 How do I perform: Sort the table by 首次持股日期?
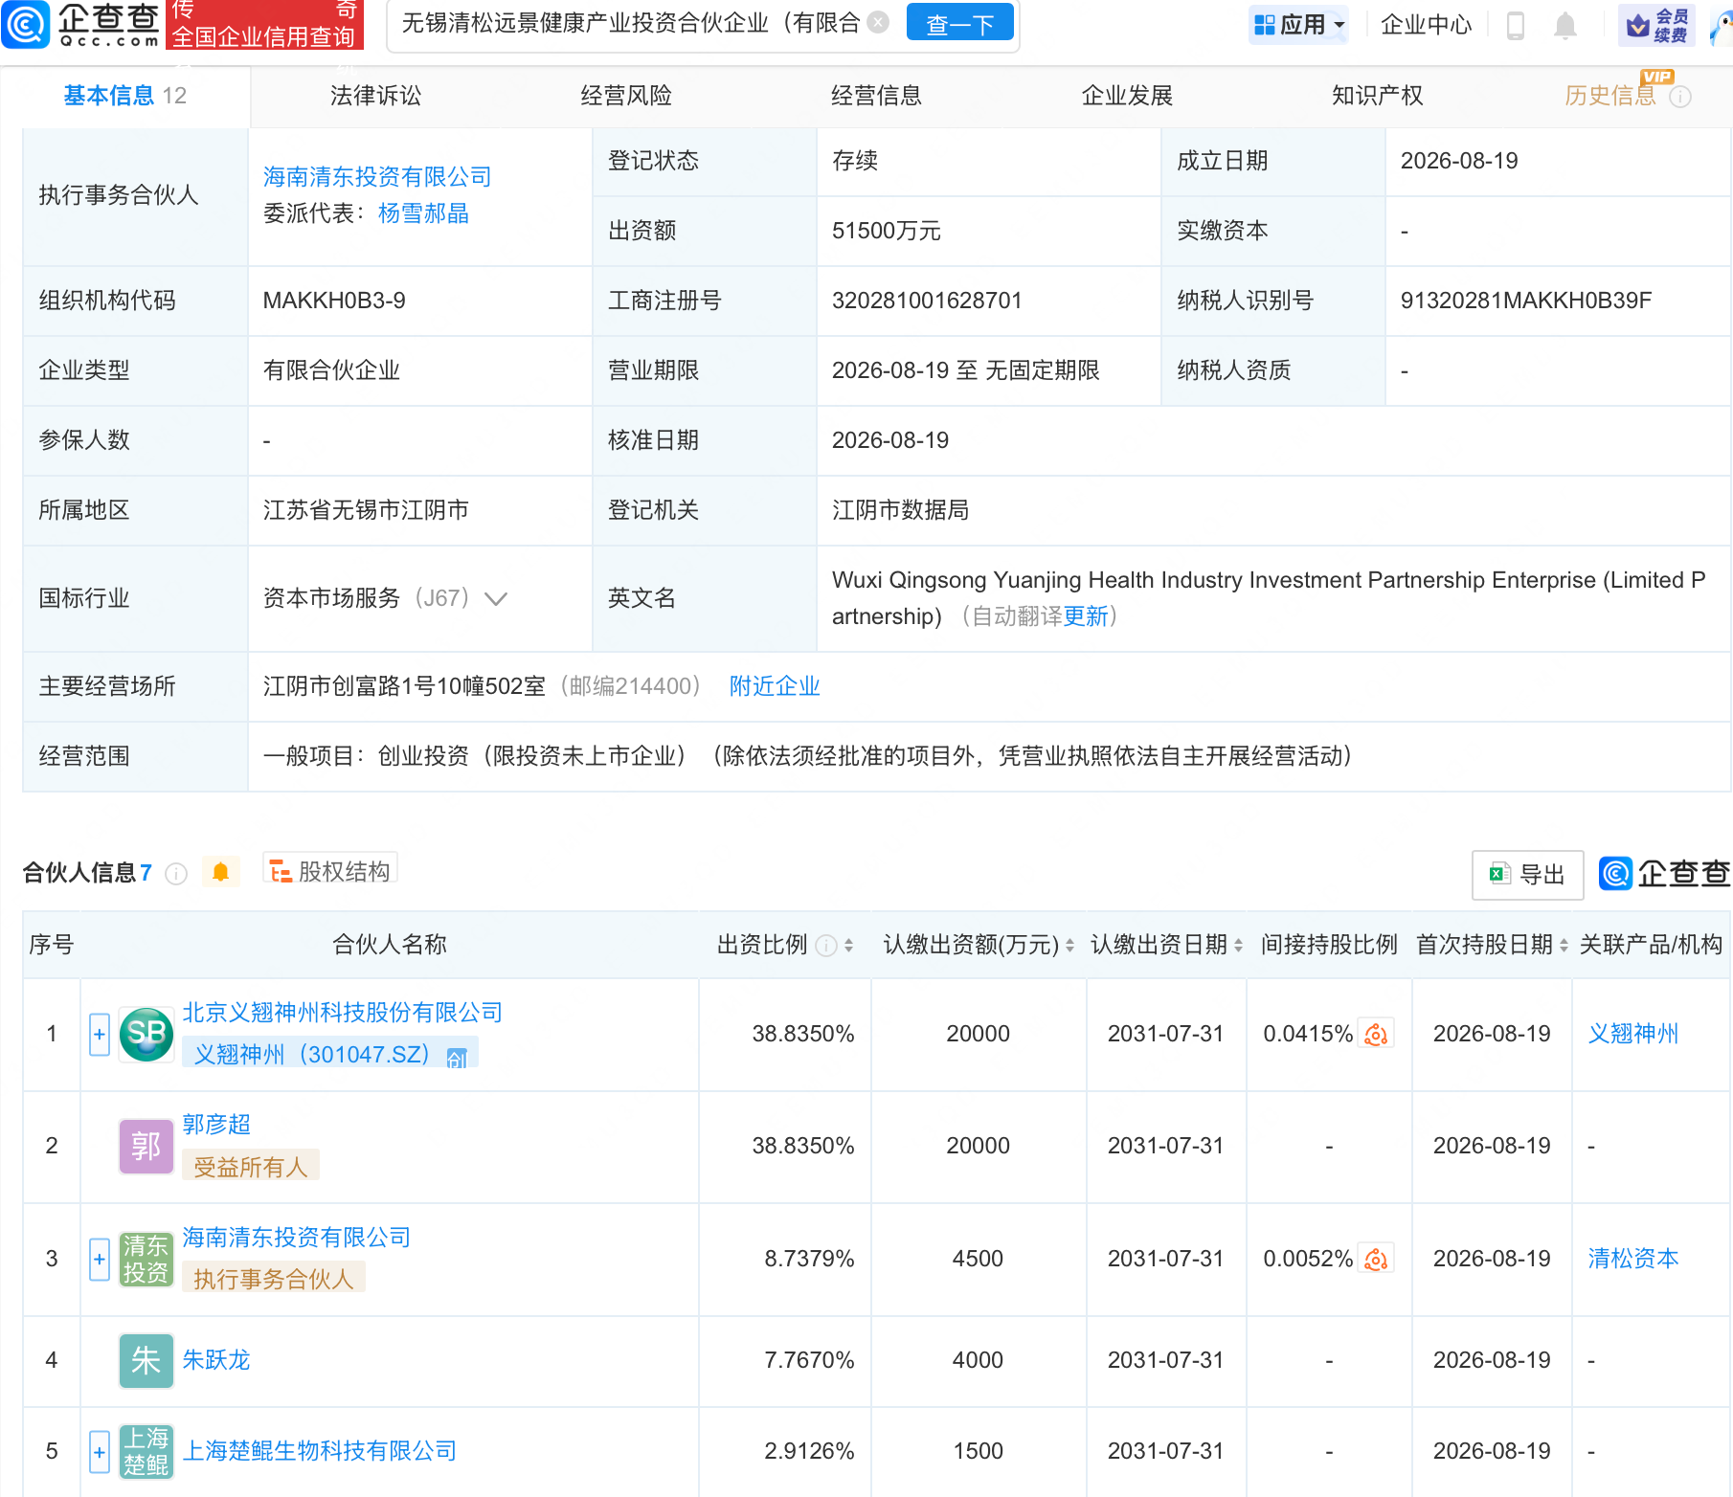pyautogui.click(x=1564, y=946)
